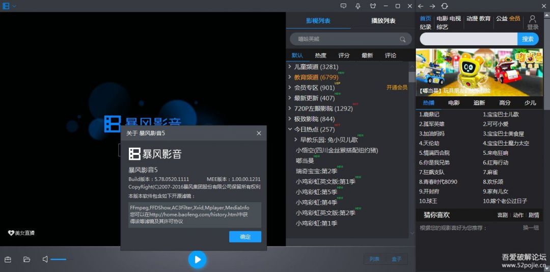Refresh the browser box panel
The height and width of the screenshot is (272, 550).
coord(445,6)
